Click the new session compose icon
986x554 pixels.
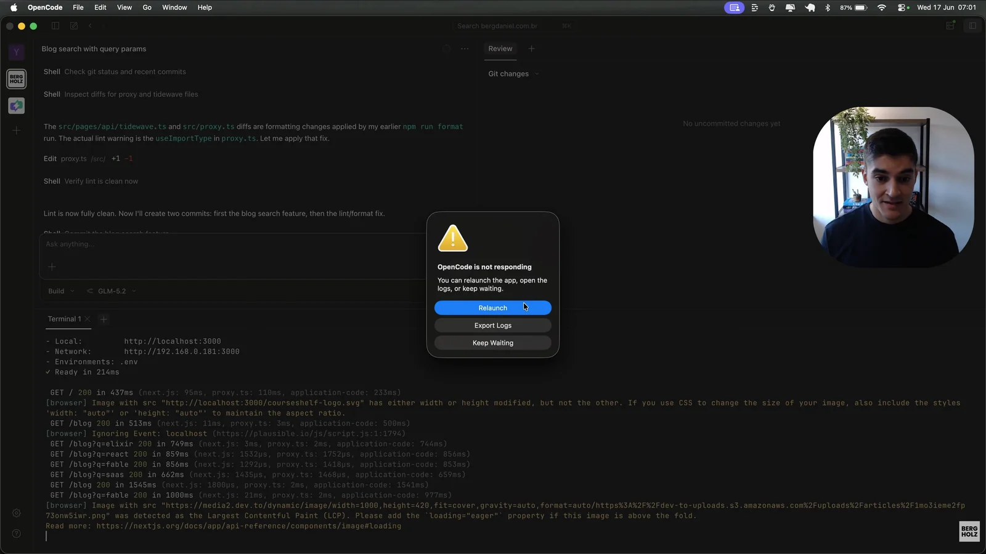point(74,26)
